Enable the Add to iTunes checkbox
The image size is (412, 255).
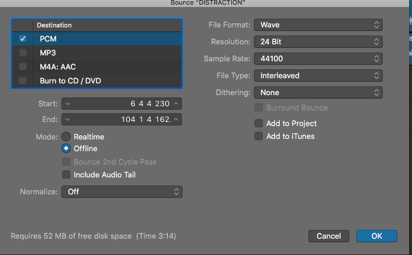point(259,136)
